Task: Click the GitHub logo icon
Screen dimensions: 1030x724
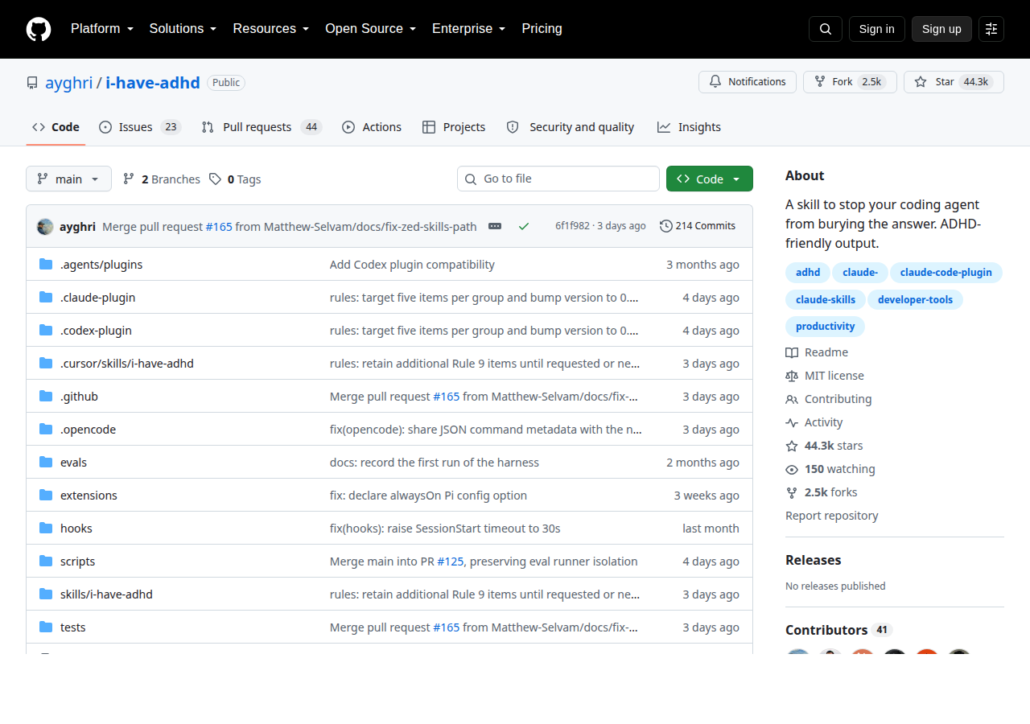Action: coord(39,29)
